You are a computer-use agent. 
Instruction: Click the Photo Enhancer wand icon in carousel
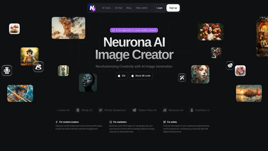100,110
